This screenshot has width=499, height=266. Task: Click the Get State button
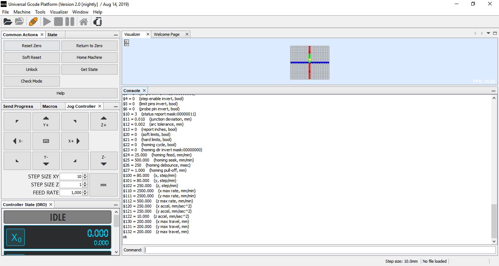coord(89,69)
